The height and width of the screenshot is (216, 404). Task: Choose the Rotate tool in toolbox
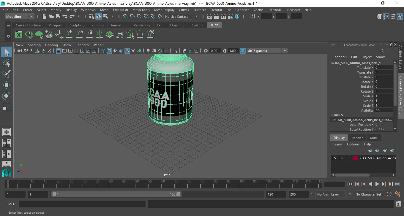pos(7,96)
